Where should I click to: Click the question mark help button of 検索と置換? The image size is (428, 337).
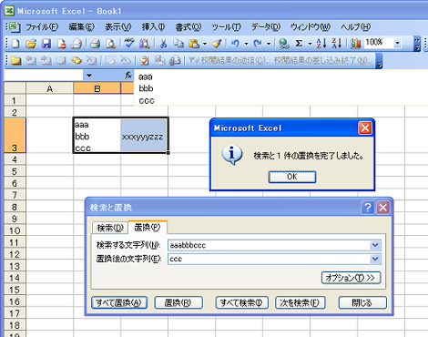[x=368, y=208]
